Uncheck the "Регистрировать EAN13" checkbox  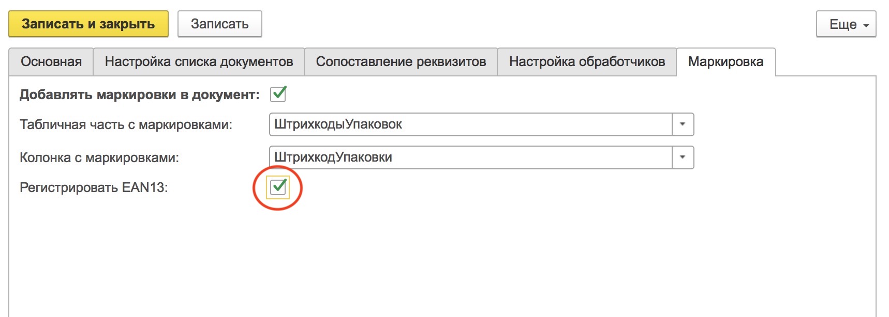tap(278, 187)
